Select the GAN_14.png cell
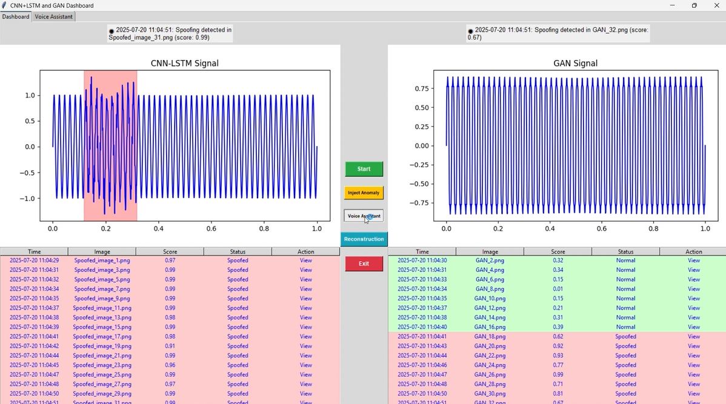Screen dimensions: 726x404 pyautogui.click(x=490, y=317)
